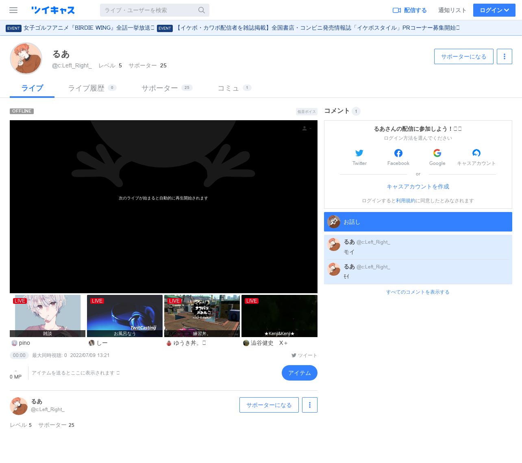Open the three-dot menu below the player

click(x=310, y=405)
